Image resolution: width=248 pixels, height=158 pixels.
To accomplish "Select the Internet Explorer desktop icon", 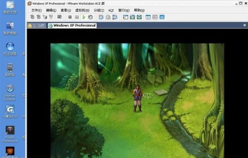I will click(x=10, y=92).
